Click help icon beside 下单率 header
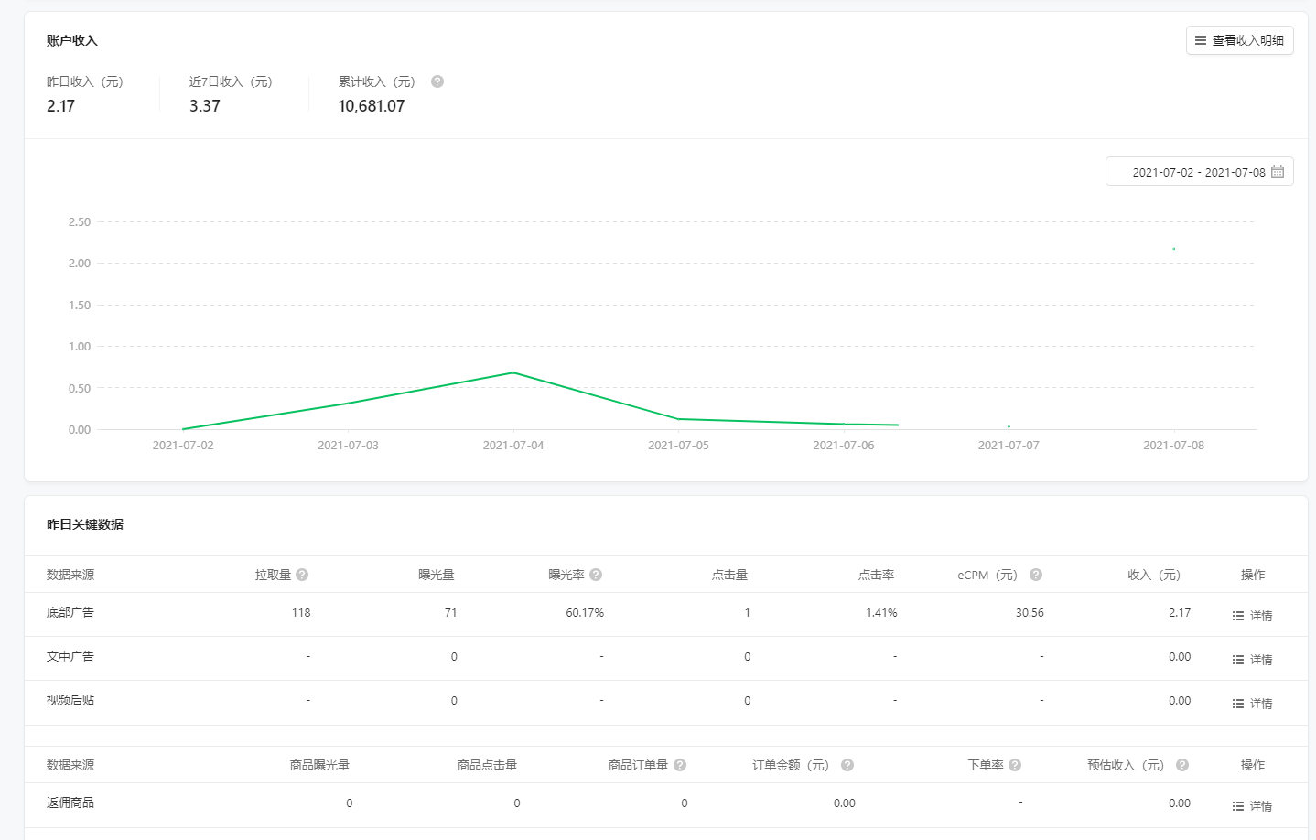 coord(1015,765)
